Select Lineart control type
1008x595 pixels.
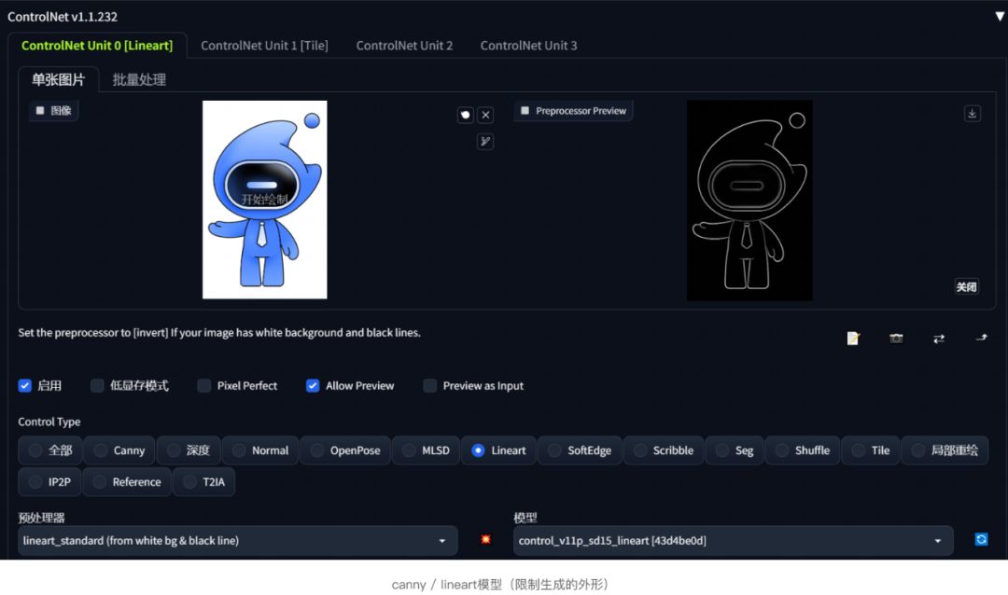[498, 450]
